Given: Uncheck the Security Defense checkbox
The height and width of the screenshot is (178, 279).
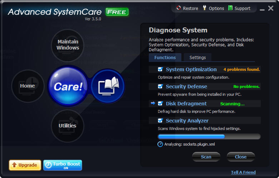Looking at the screenshot, I should tap(160, 86).
